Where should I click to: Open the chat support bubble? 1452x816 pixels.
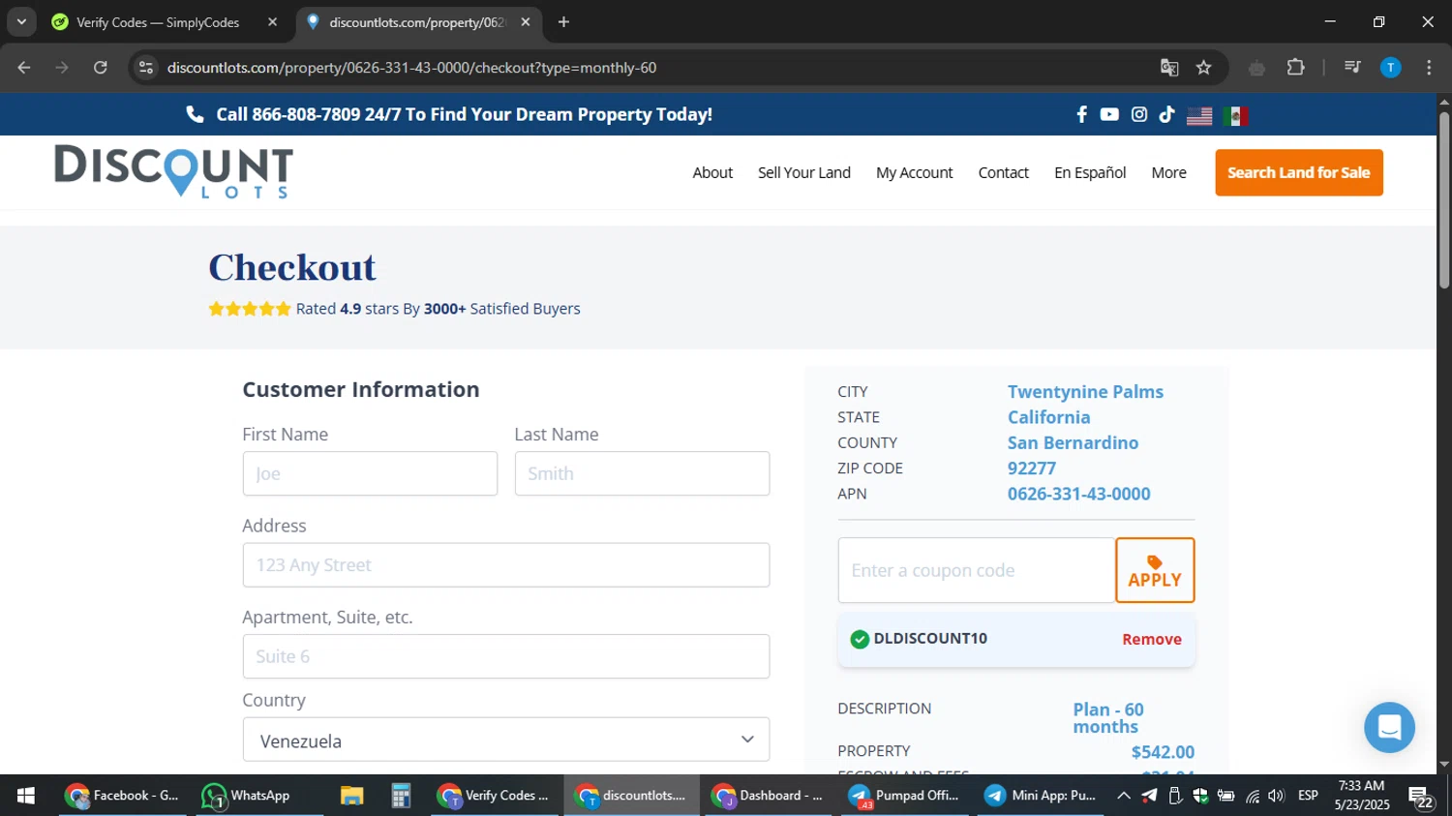click(1389, 727)
